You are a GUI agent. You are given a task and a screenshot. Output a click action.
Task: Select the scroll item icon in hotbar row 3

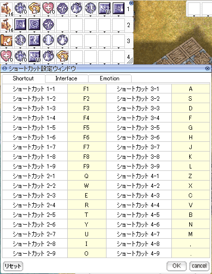click(6, 40)
